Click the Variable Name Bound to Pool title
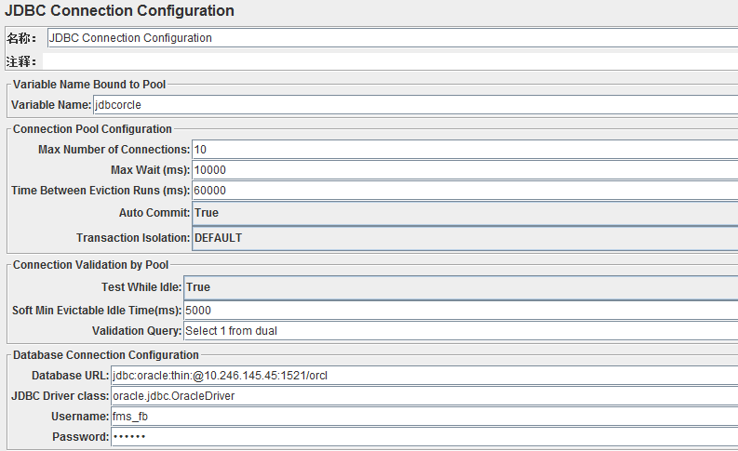The width and height of the screenshot is (738, 451). [x=89, y=85]
